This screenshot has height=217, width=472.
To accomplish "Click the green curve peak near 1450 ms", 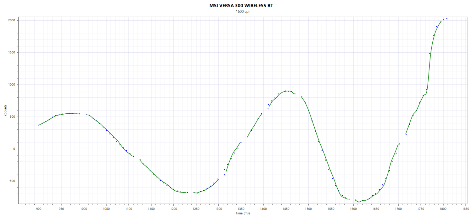I will click(288, 91).
